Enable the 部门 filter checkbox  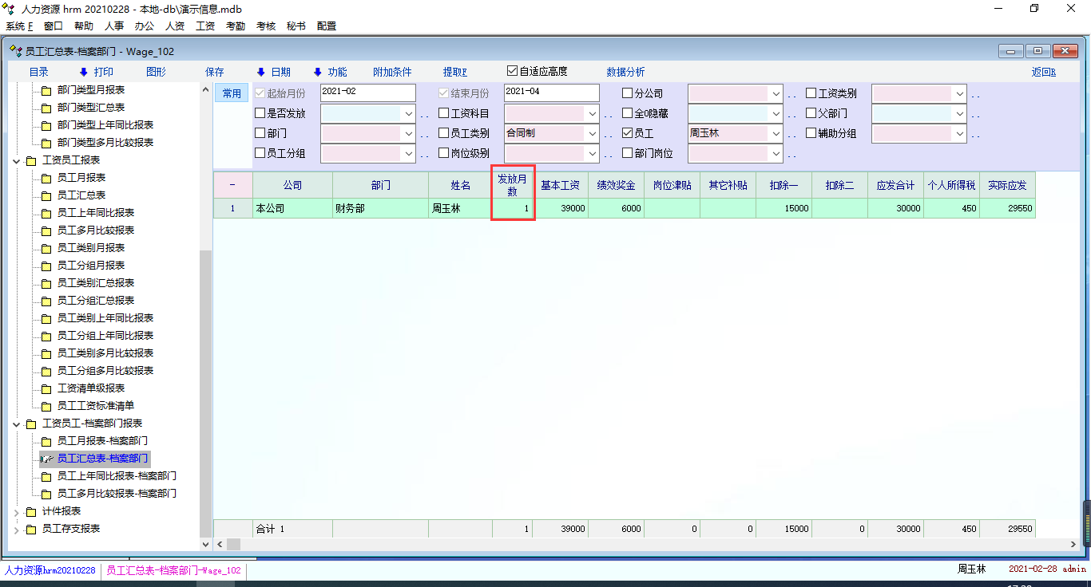click(x=260, y=133)
